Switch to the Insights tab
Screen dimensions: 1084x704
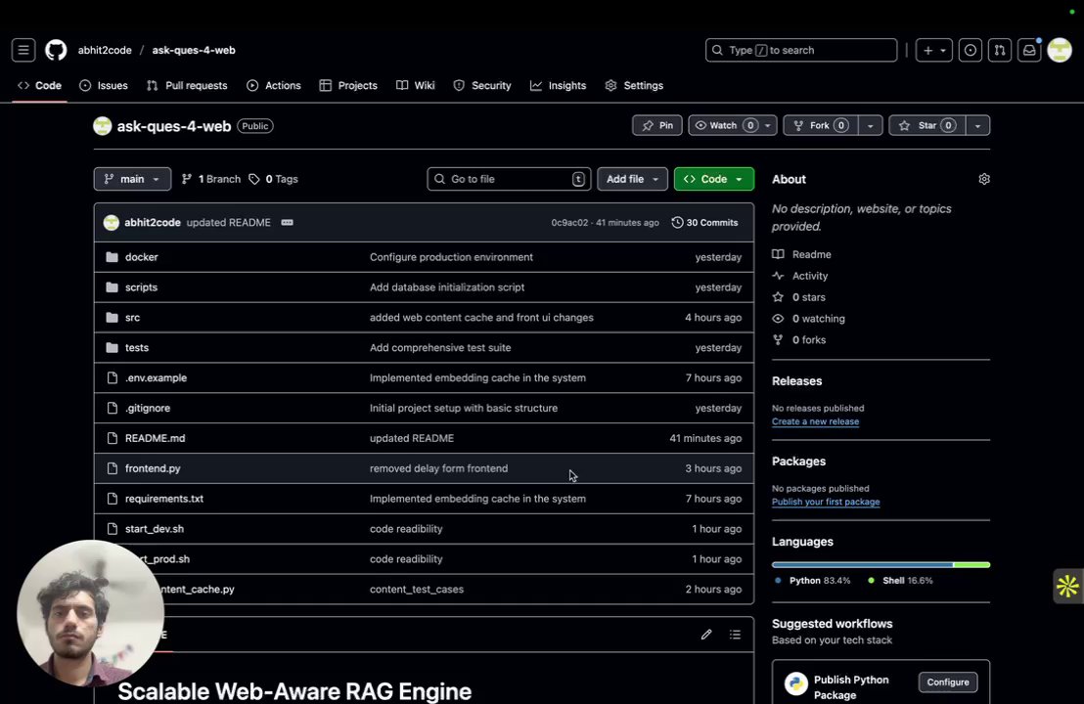pos(558,85)
